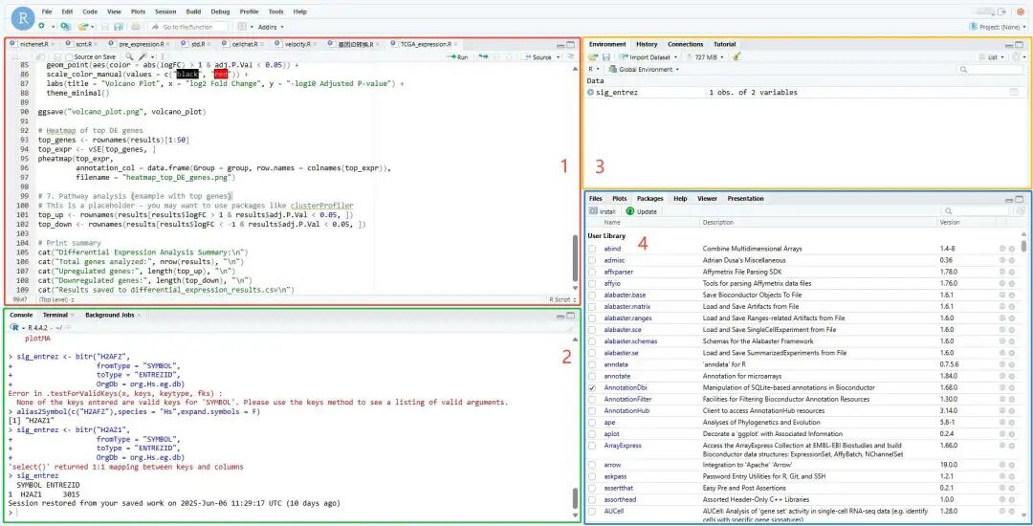Click the refresh icon in Environment pane
1033x526 pixels.
point(1018,57)
